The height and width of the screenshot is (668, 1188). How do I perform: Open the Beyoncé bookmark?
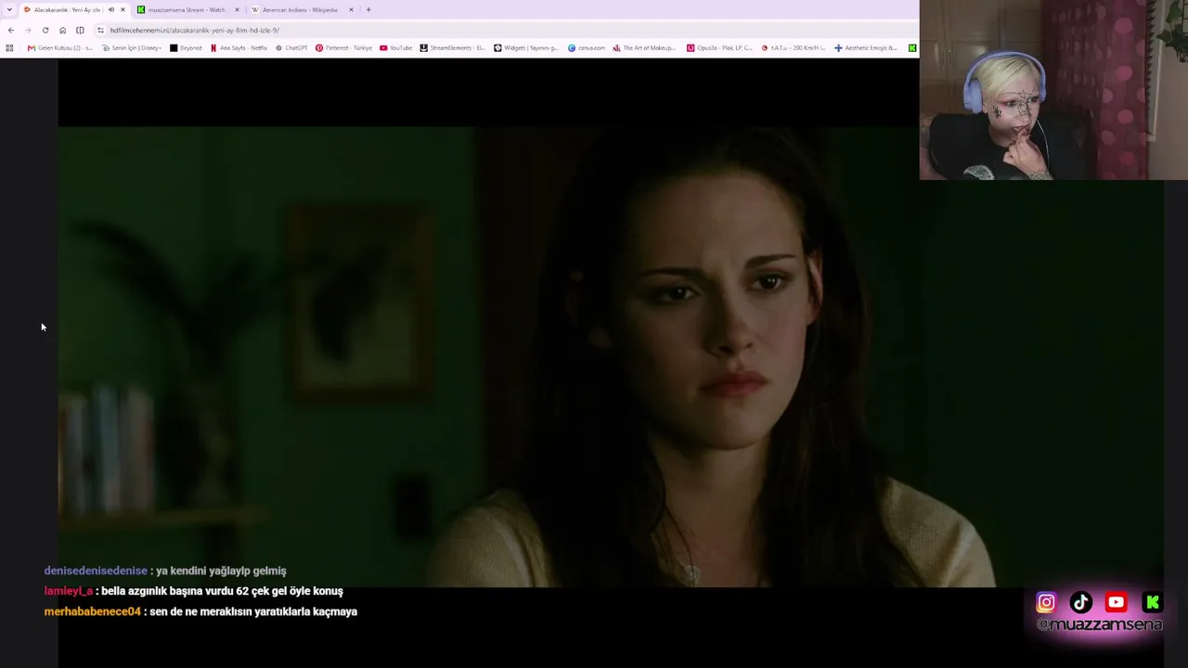tap(186, 47)
